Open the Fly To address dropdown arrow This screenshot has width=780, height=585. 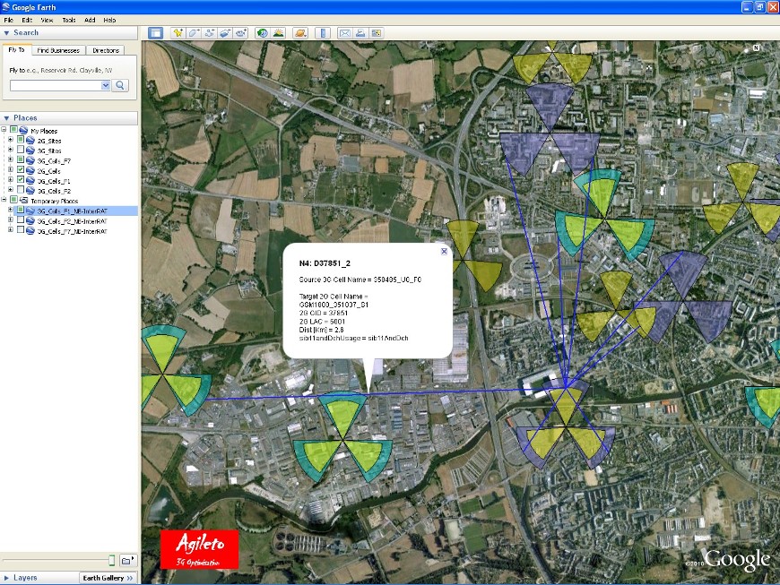click(106, 85)
